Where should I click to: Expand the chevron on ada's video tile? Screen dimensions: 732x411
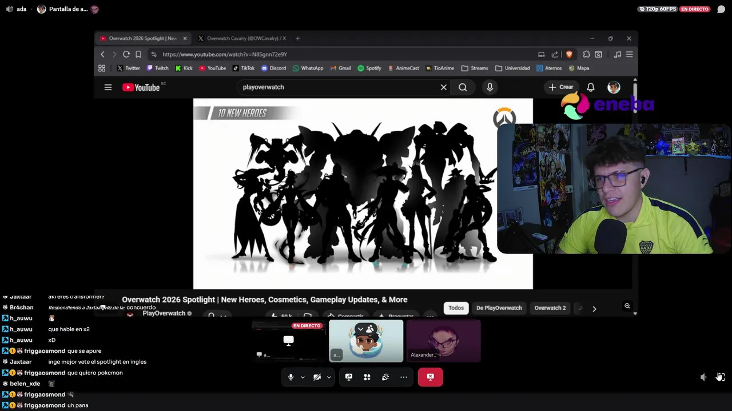click(360, 329)
